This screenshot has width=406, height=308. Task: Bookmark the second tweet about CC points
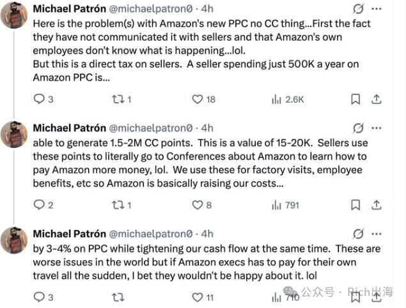pyautogui.click(x=355, y=205)
